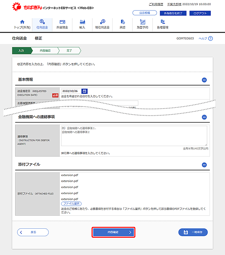The width and height of the screenshot is (225, 255).
Task: Collapse 金融機関への連絡事項 section
Action: (204, 117)
